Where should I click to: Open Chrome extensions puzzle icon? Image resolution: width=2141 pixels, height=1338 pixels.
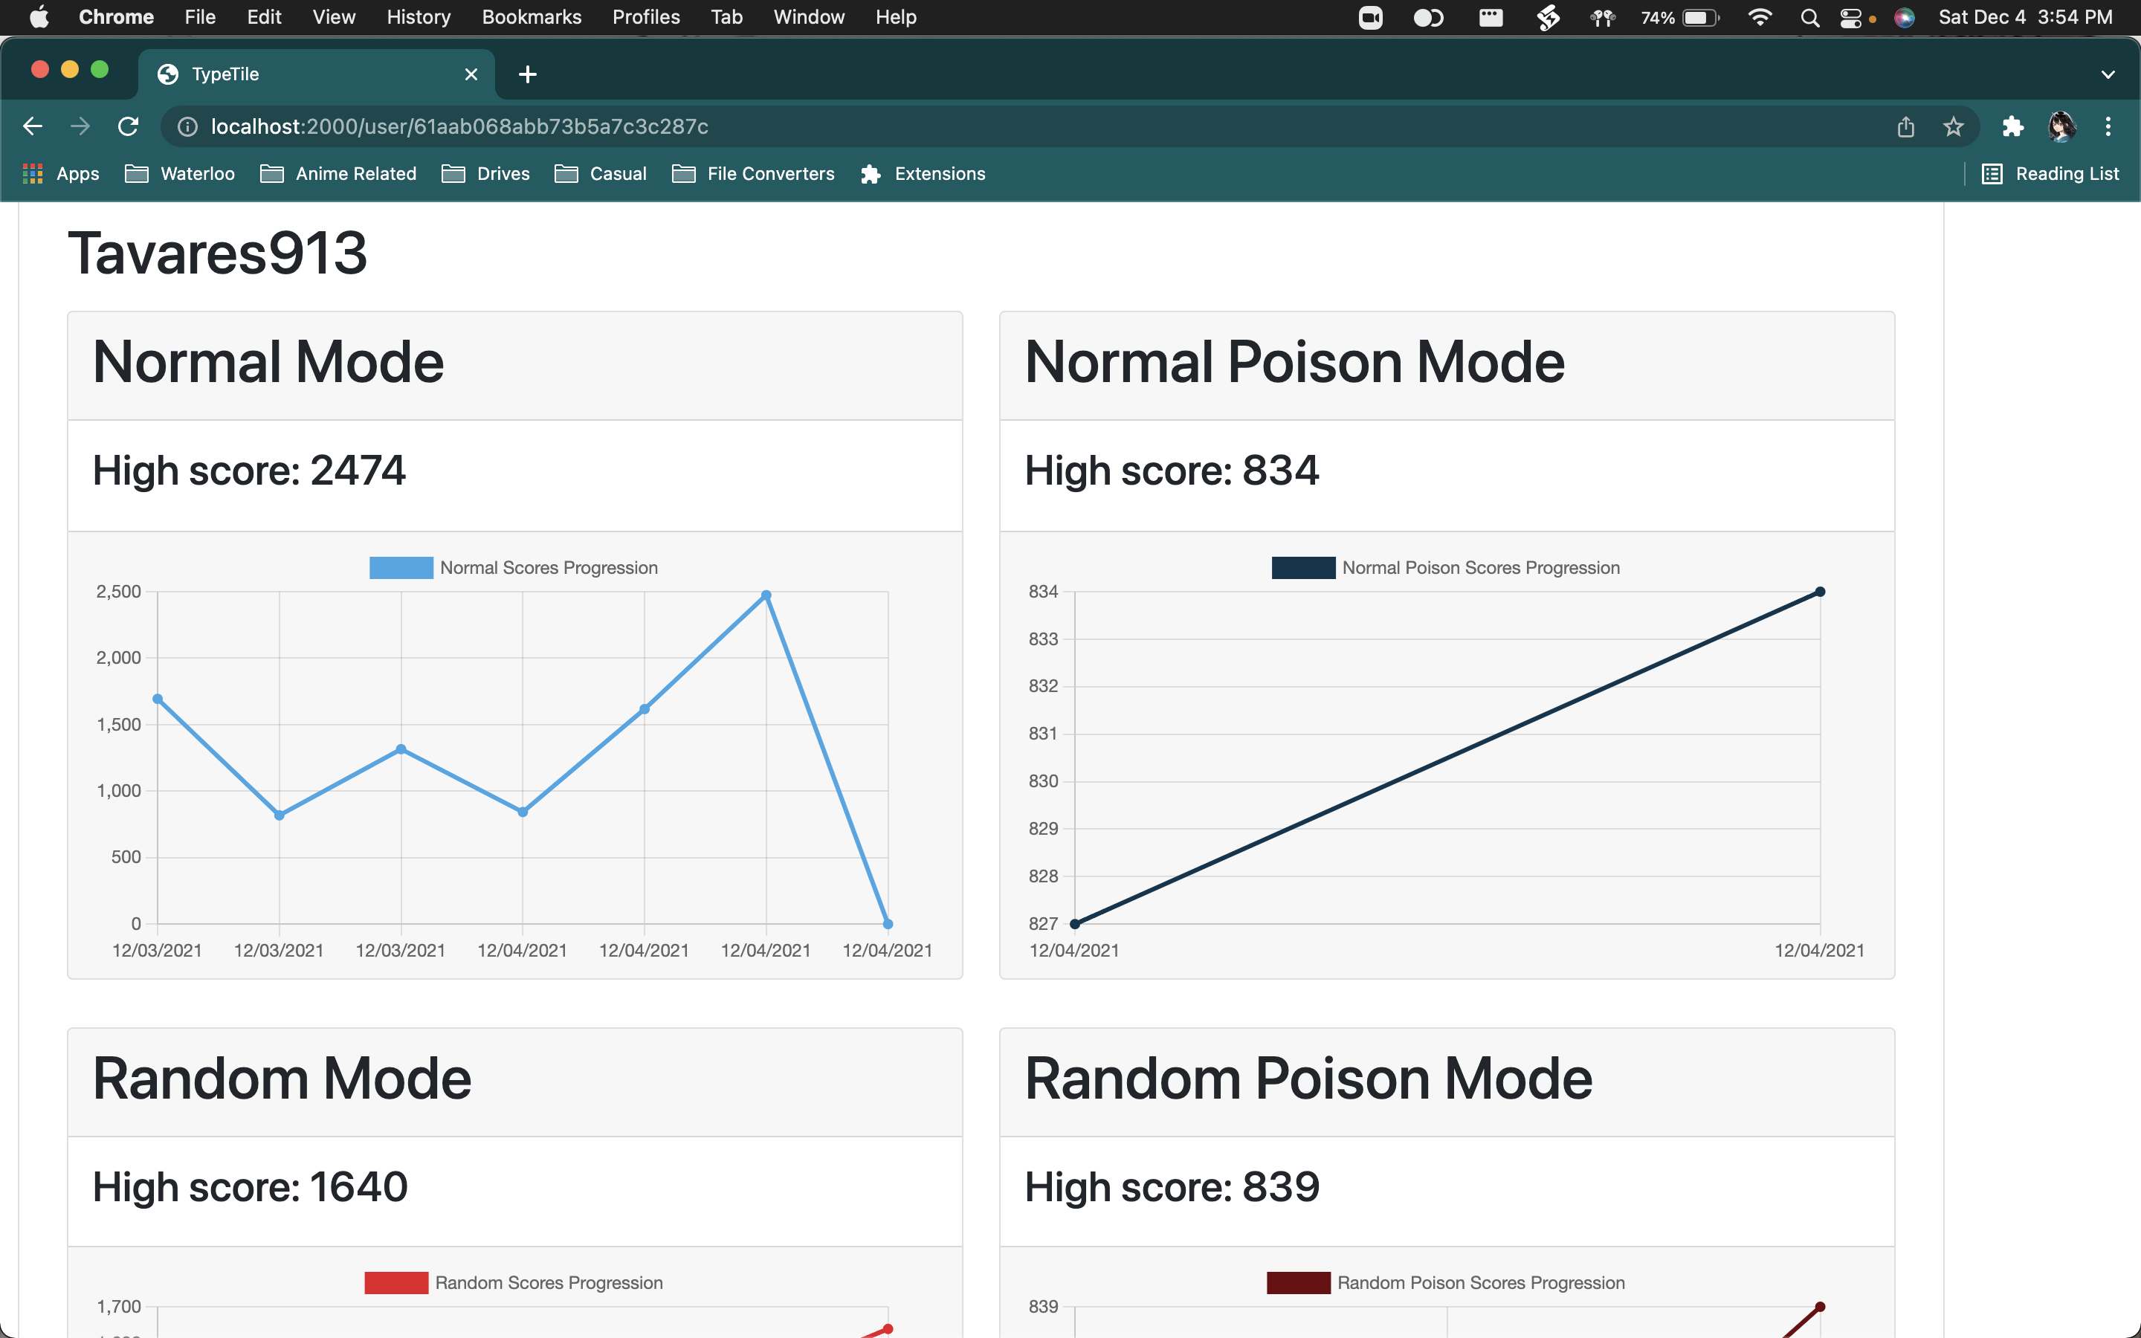point(2012,126)
